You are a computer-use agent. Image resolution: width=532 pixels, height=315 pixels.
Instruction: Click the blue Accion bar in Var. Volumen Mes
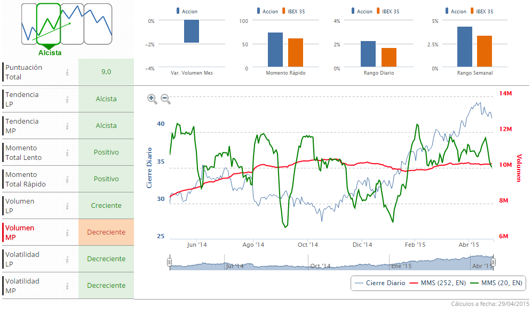(192, 31)
